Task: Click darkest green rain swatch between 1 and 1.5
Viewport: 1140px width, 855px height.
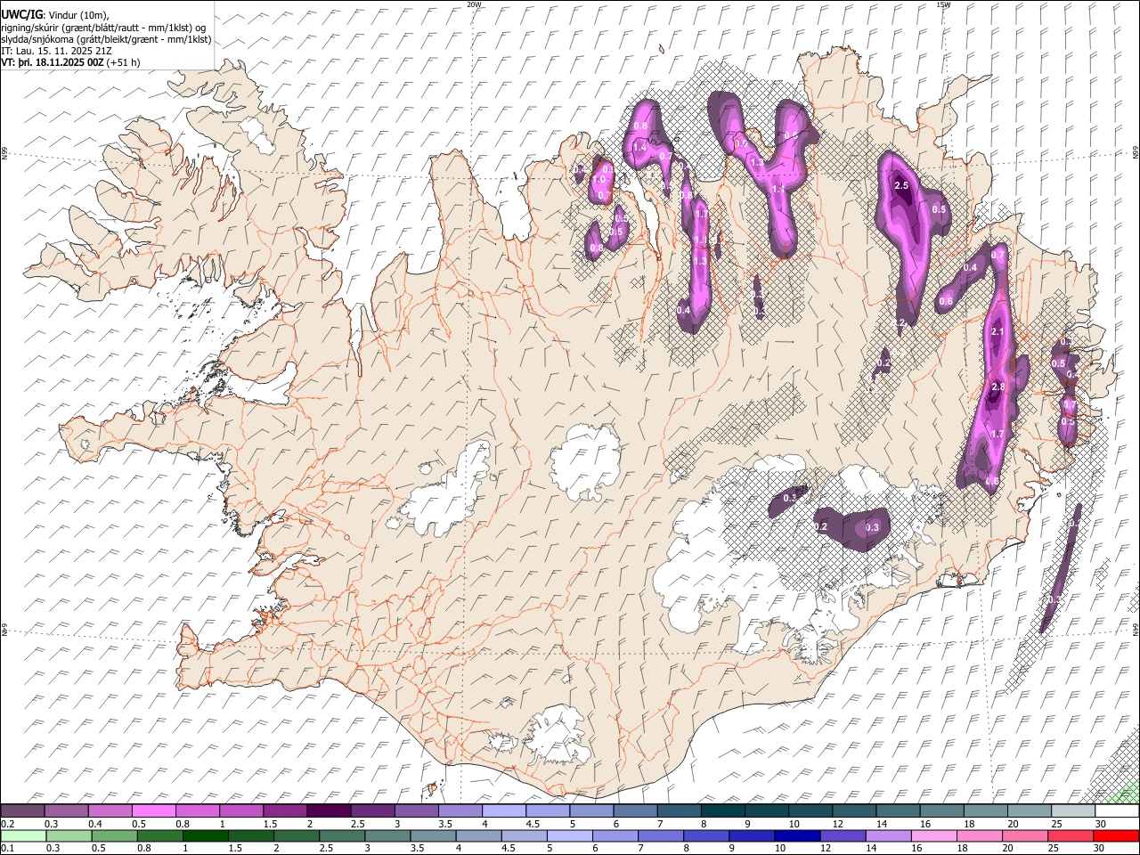Action: (x=205, y=835)
